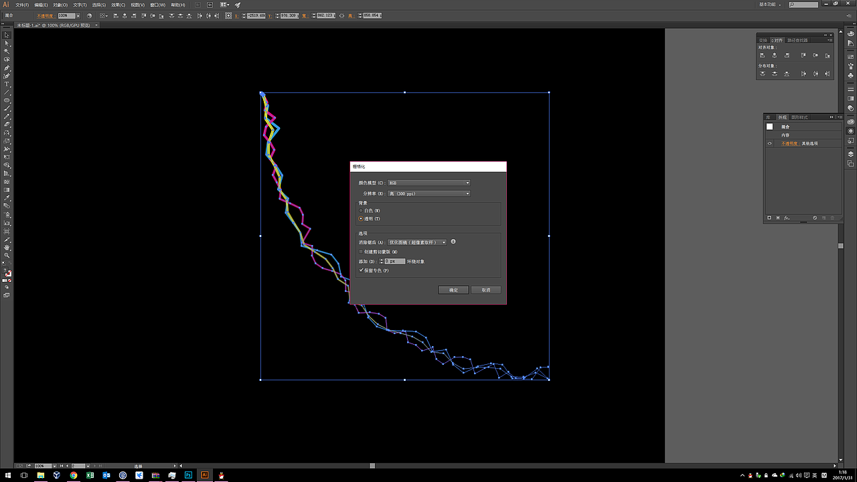Click the Align panel's horizontal align left icon
Viewport: 857px width, 482px height.
click(x=763, y=56)
